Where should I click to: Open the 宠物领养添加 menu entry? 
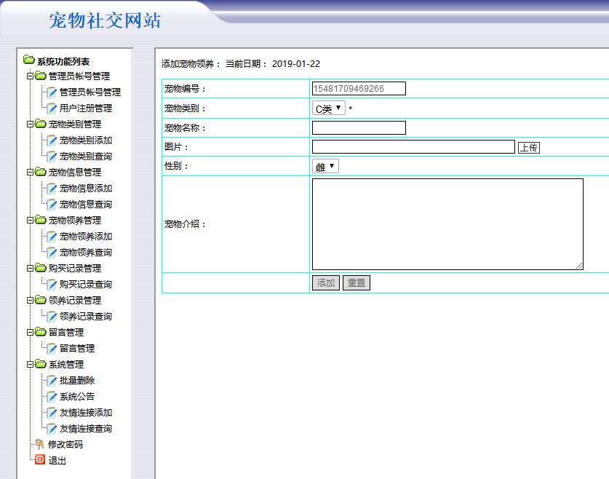86,237
